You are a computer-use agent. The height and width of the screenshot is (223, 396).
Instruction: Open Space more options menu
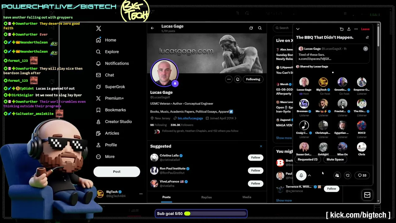[356, 29]
